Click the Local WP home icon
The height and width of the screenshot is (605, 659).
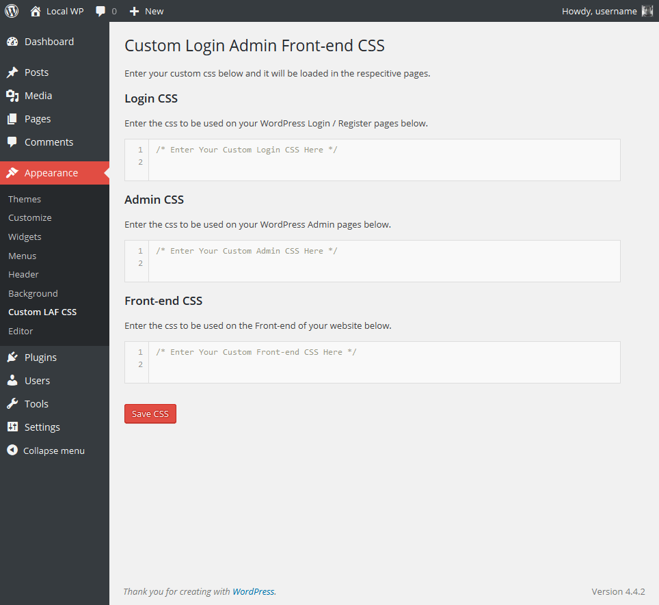point(36,12)
